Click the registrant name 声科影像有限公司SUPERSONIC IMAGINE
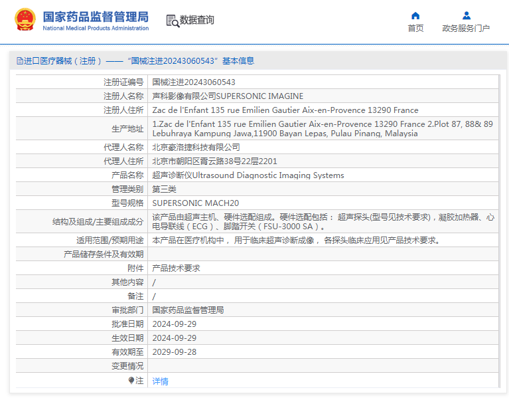Screen dimensions: 509x402 pos(228,96)
